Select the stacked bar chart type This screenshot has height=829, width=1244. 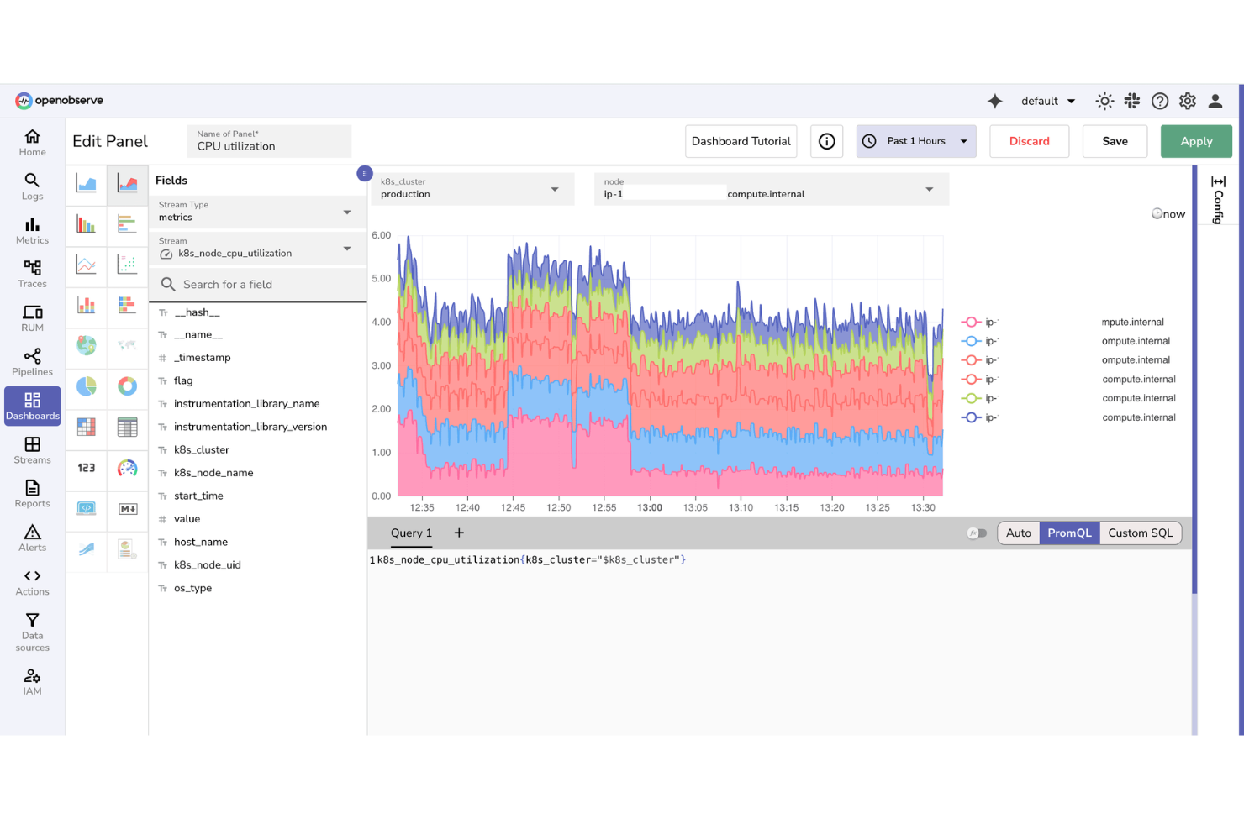[86, 306]
